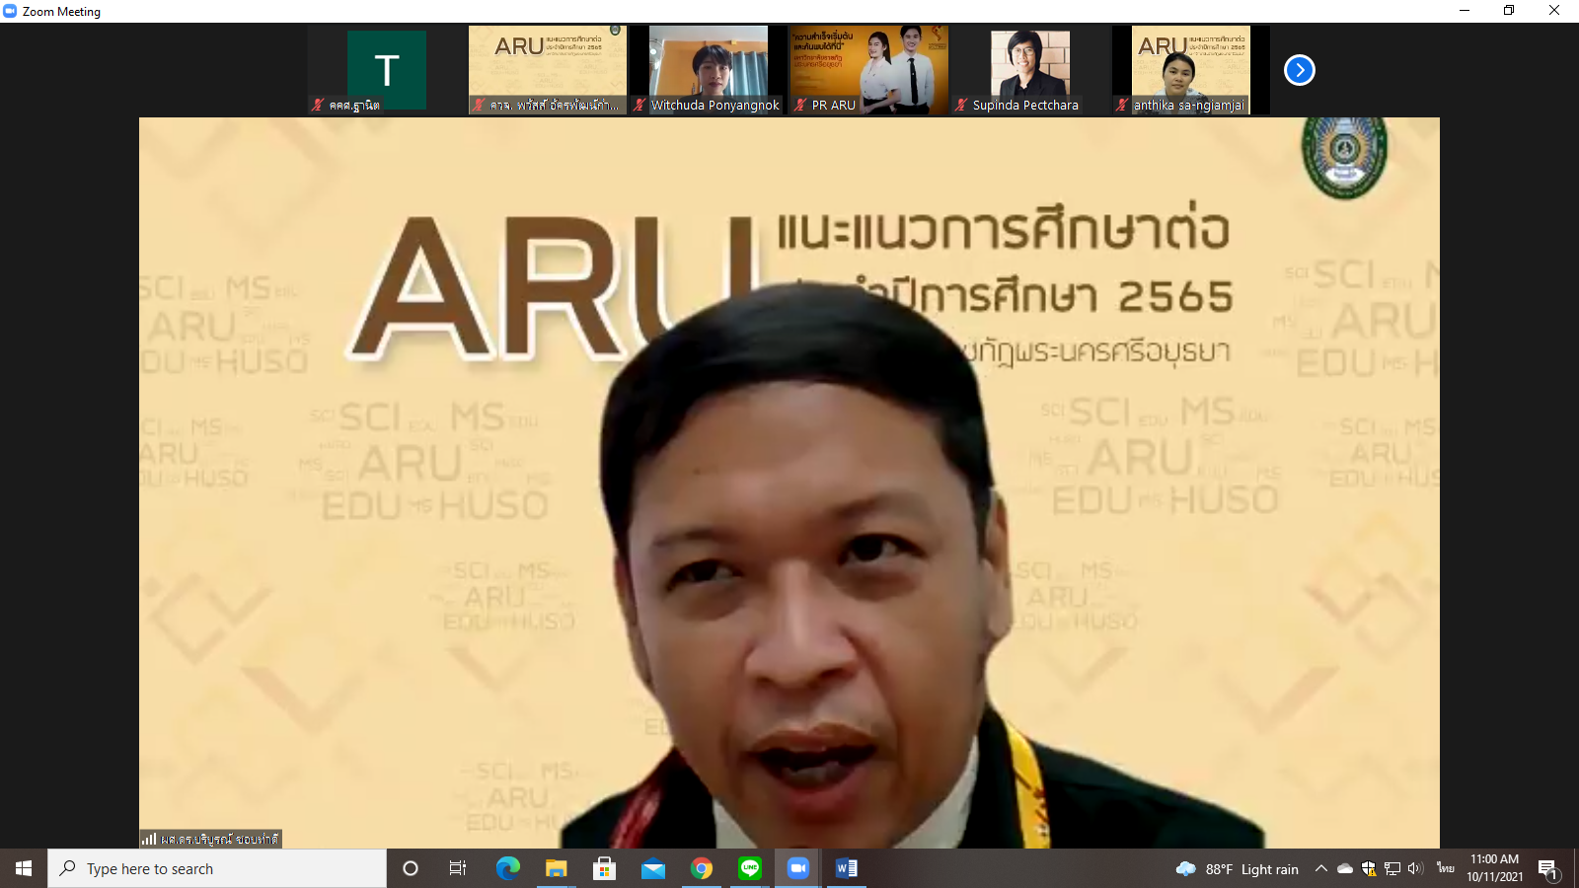The width and height of the screenshot is (1579, 888).
Task: Switch input language from the Thai indicator
Action: (1446, 868)
